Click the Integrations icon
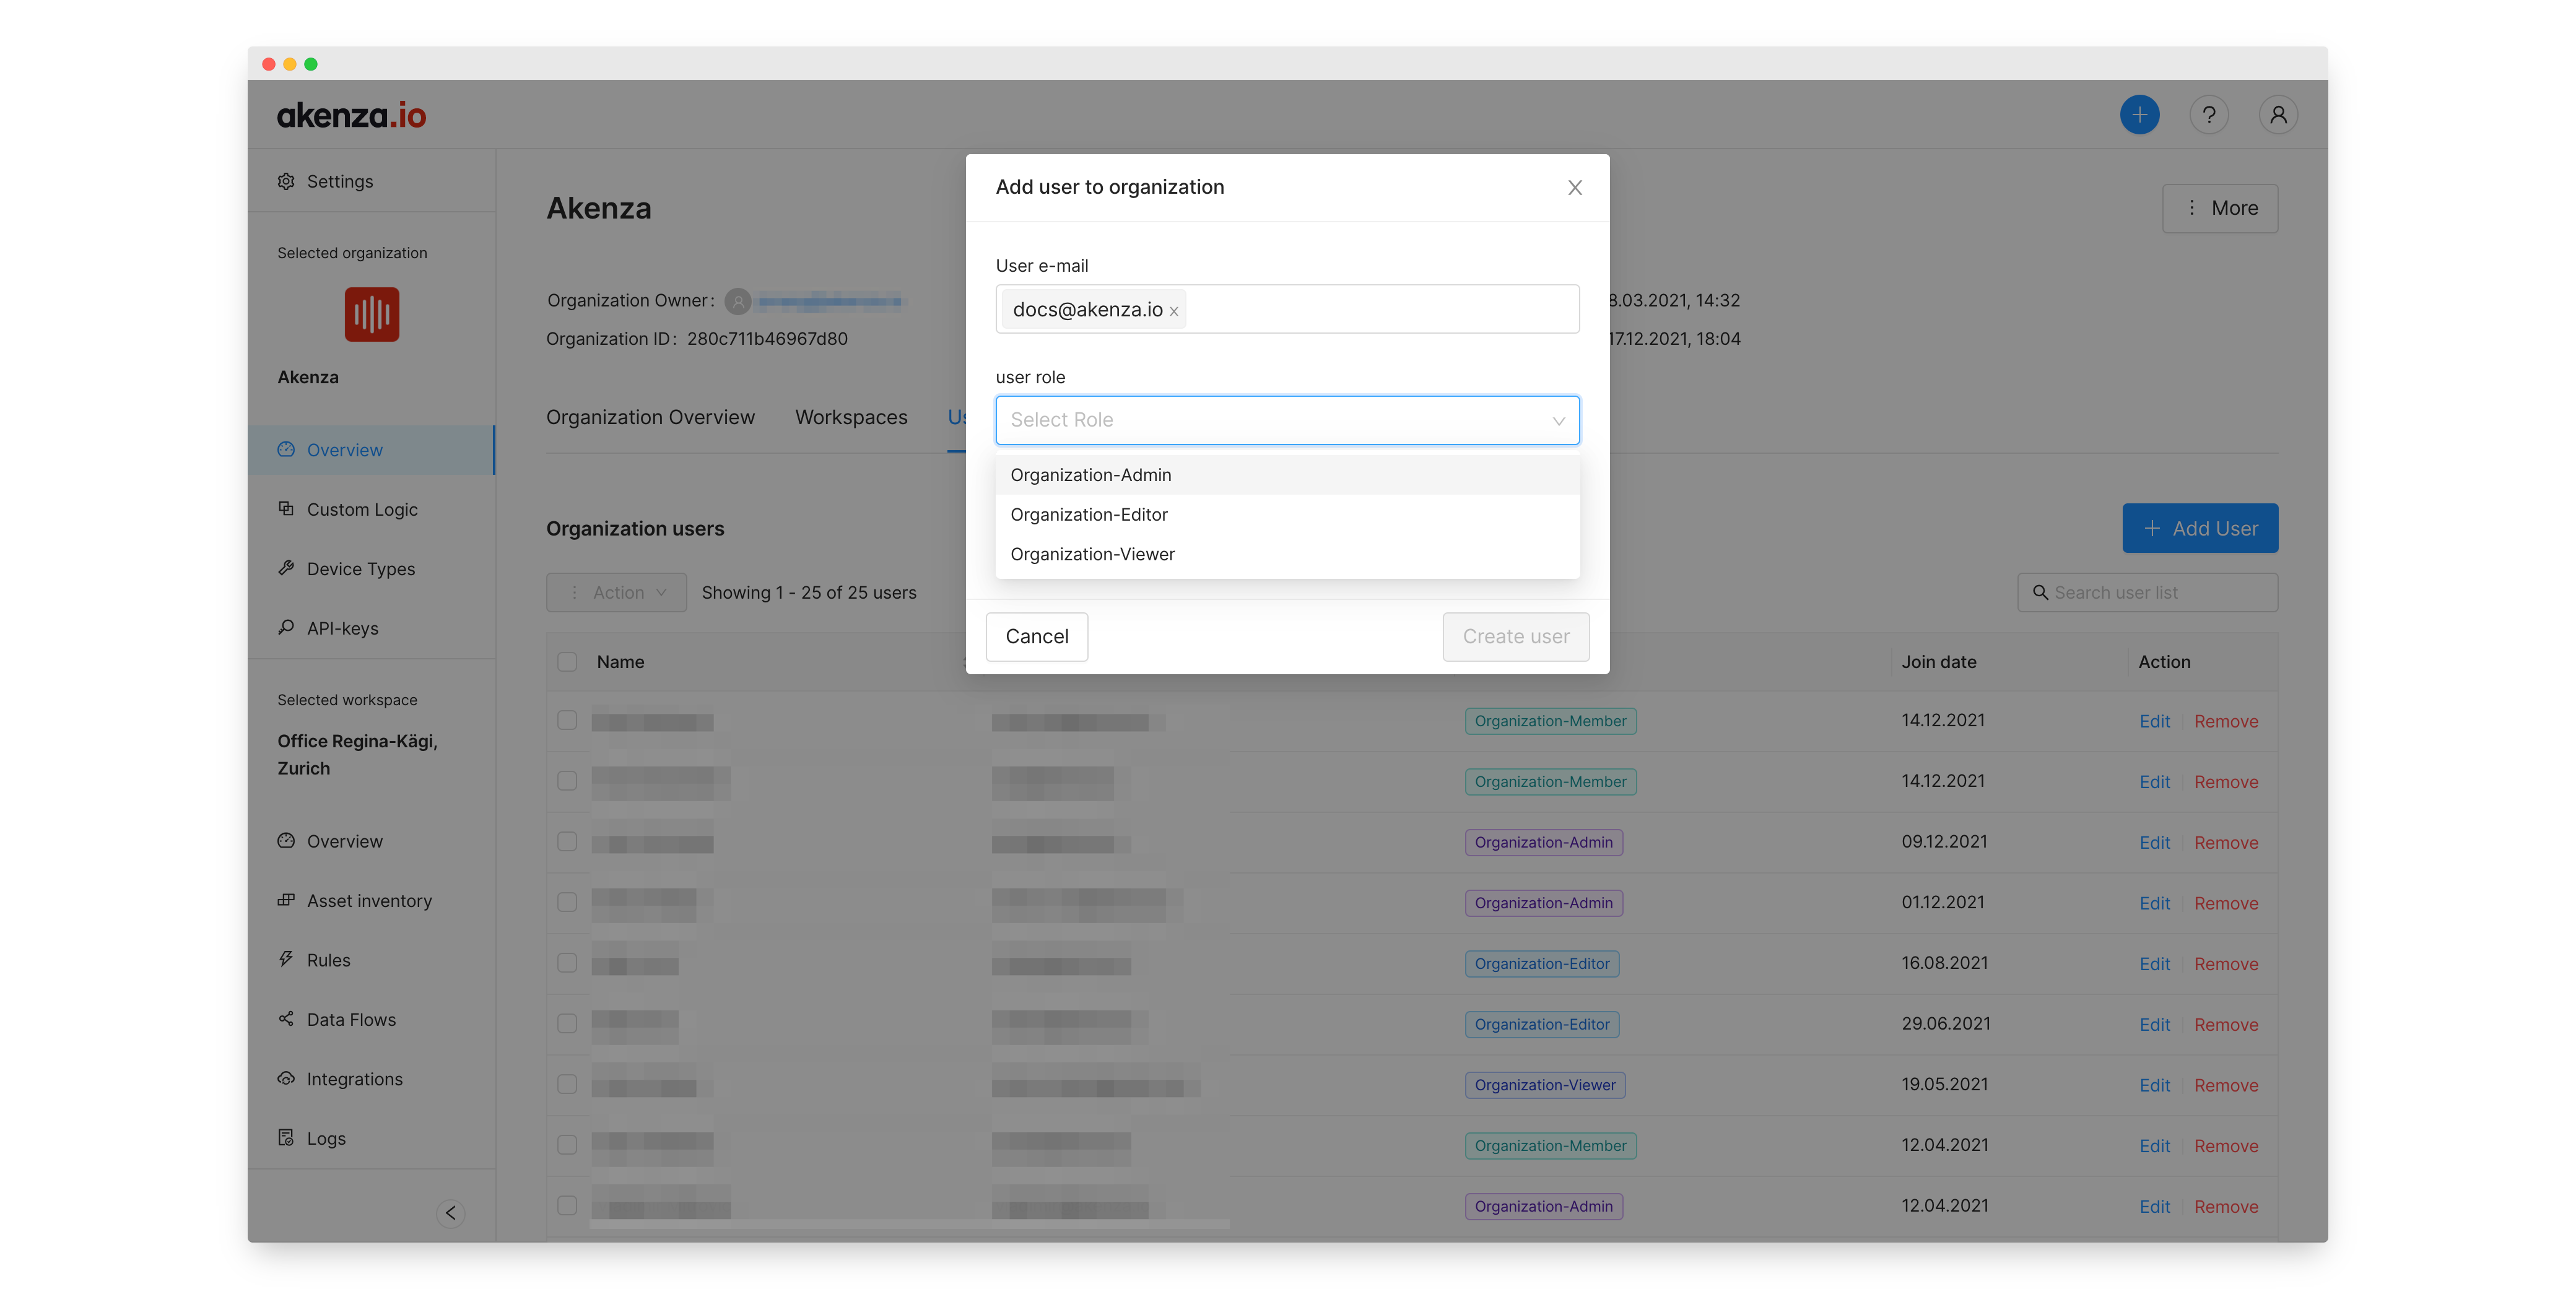 click(286, 1079)
